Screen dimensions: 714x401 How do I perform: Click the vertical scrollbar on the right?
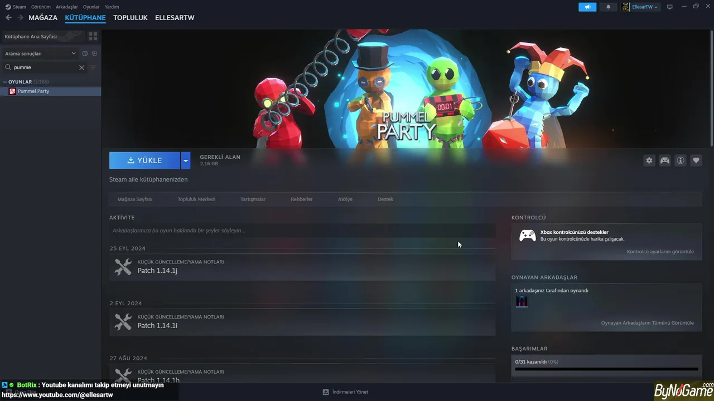click(711, 89)
